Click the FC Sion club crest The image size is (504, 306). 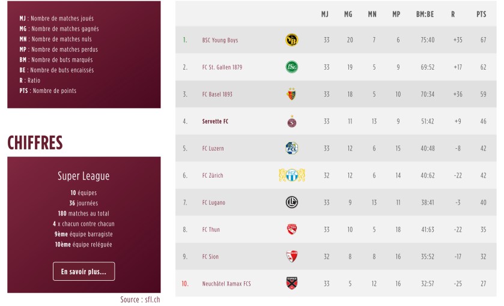coord(292,256)
